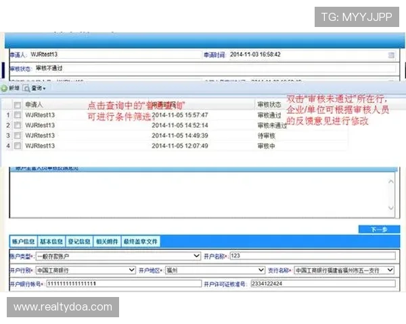The height and width of the screenshot is (324, 406).
Task: Click the 新增 add button label
Action: (14, 88)
